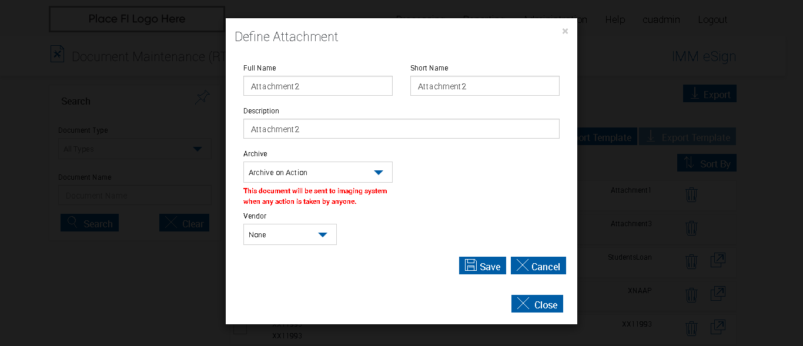Focus the Short Name text field
The height and width of the screenshot is (346, 803).
coord(484,86)
